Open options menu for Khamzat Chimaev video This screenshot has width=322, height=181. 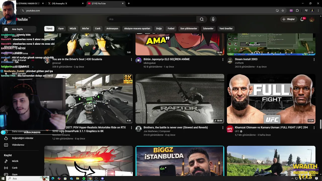(x=314, y=128)
